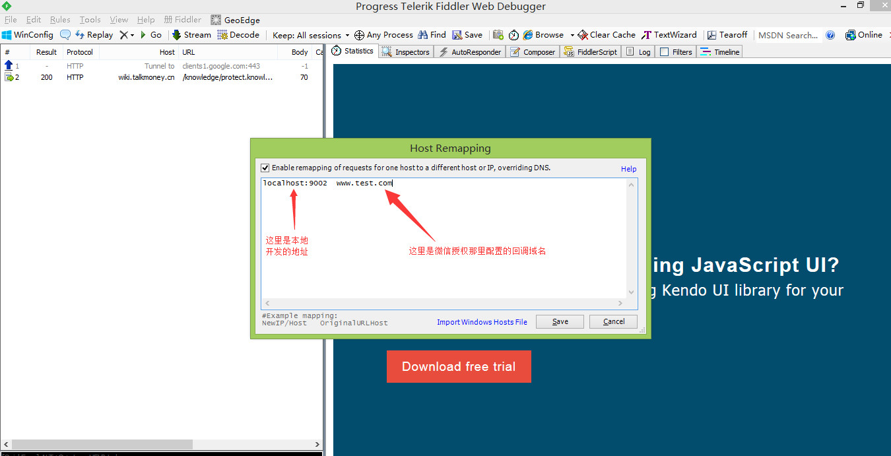Screen dimensions: 891x456
Task: Click the Fiddler app icon in title bar
Action: [7, 6]
